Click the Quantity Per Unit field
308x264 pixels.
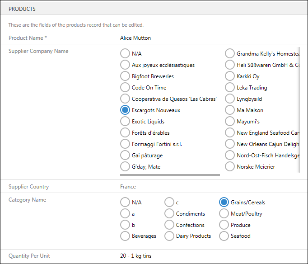(135, 256)
